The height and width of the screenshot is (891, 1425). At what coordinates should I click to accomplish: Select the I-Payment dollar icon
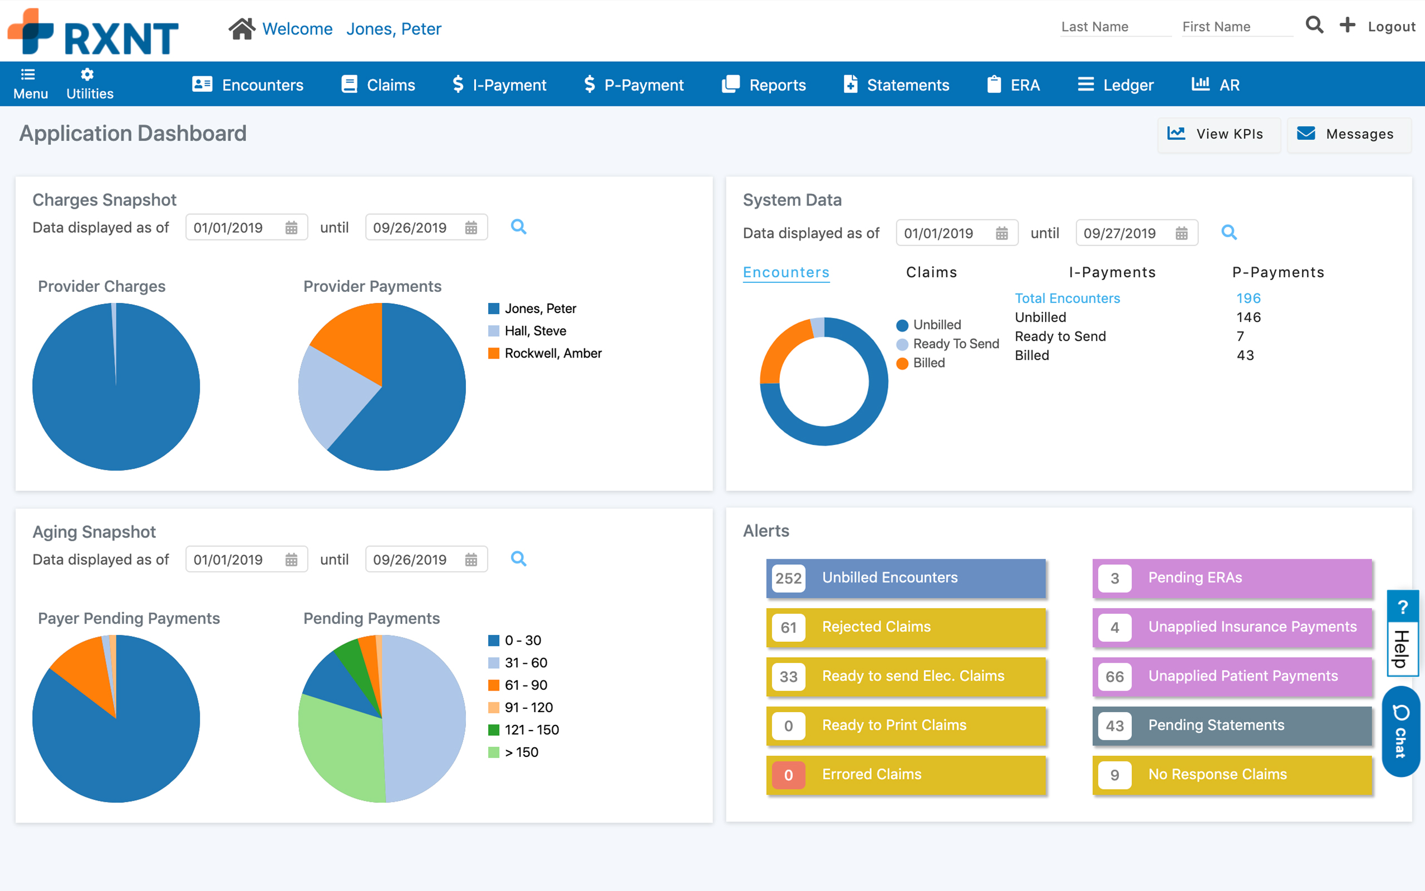(459, 84)
